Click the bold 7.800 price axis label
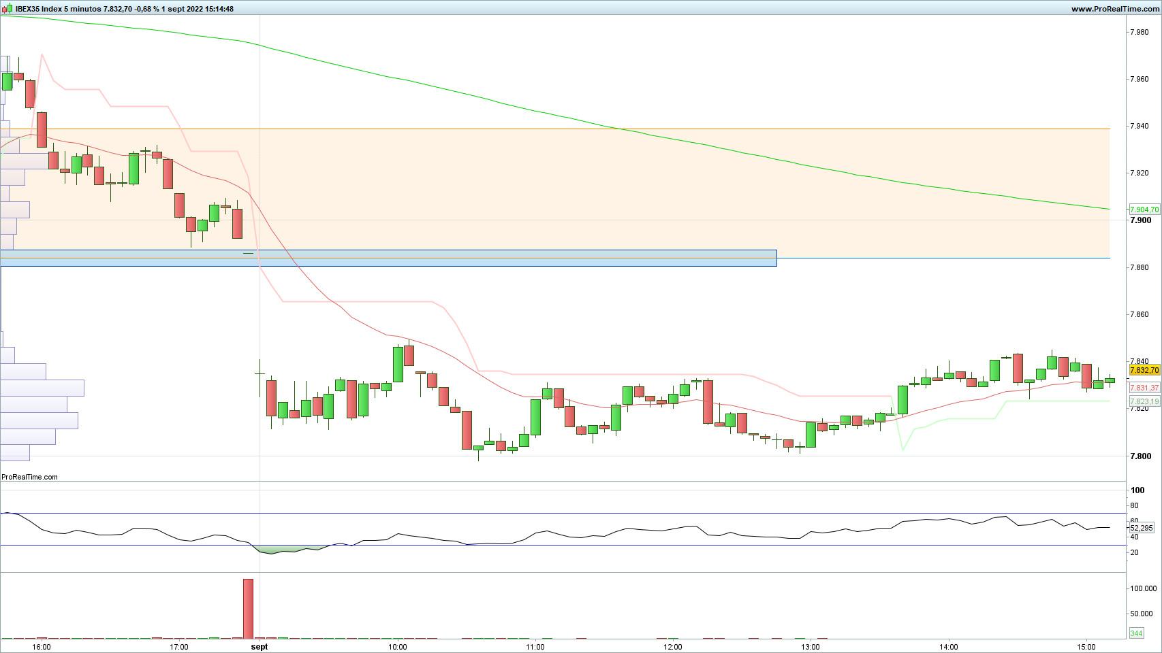The height and width of the screenshot is (653, 1162). point(1140,456)
